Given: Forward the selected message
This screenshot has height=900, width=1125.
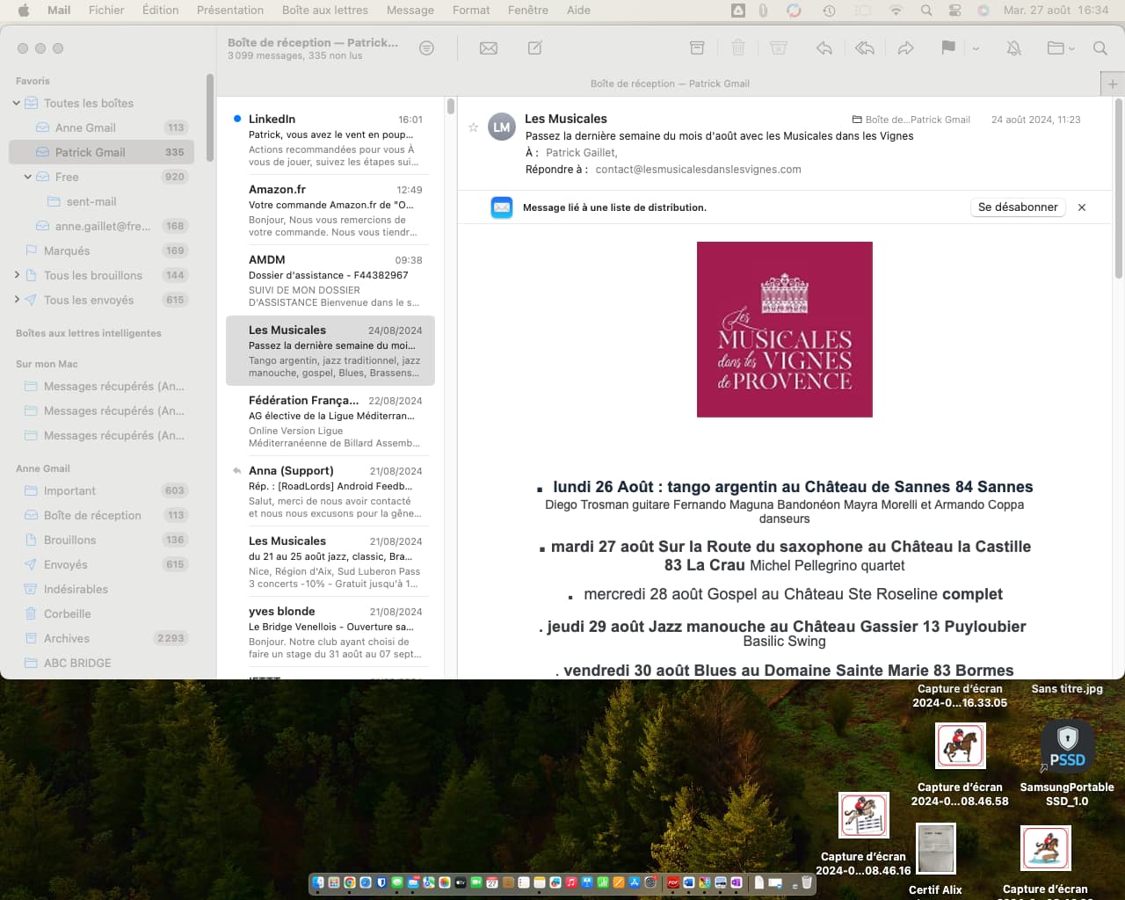Looking at the screenshot, I should 905,48.
